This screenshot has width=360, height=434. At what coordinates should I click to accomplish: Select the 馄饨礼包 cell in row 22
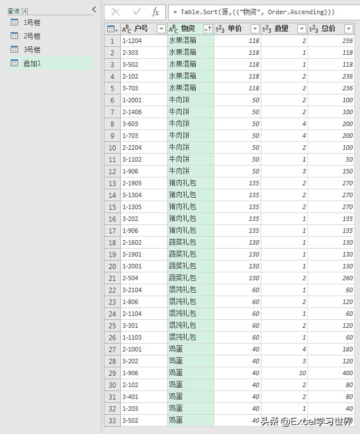coord(191,290)
